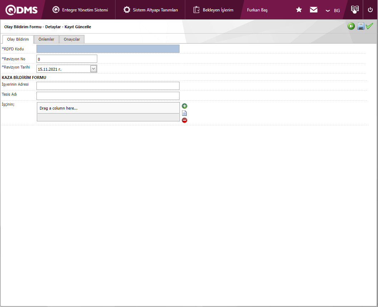Open the BG language dropdown
This screenshot has height=307, width=378.
click(x=333, y=10)
